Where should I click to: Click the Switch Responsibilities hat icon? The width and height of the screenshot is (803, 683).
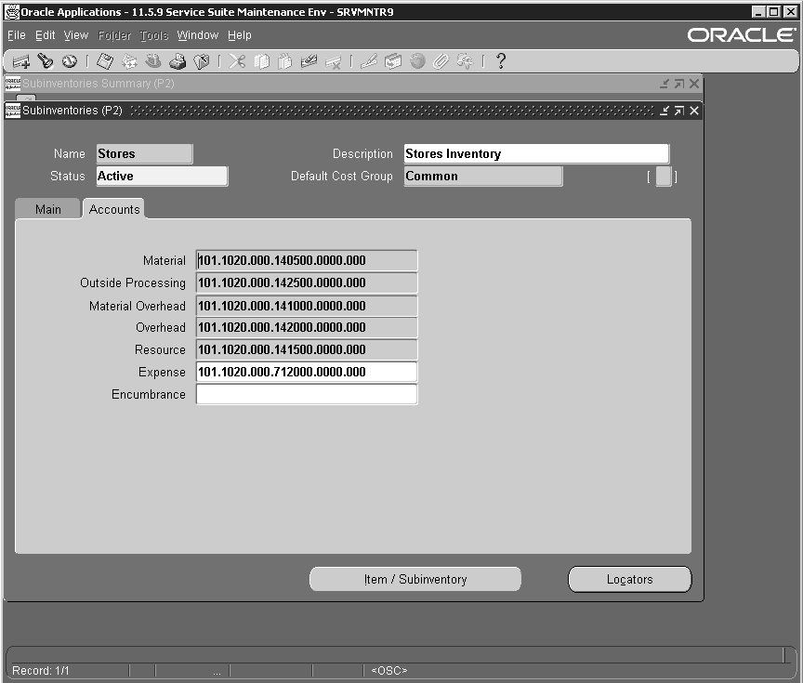(x=153, y=61)
